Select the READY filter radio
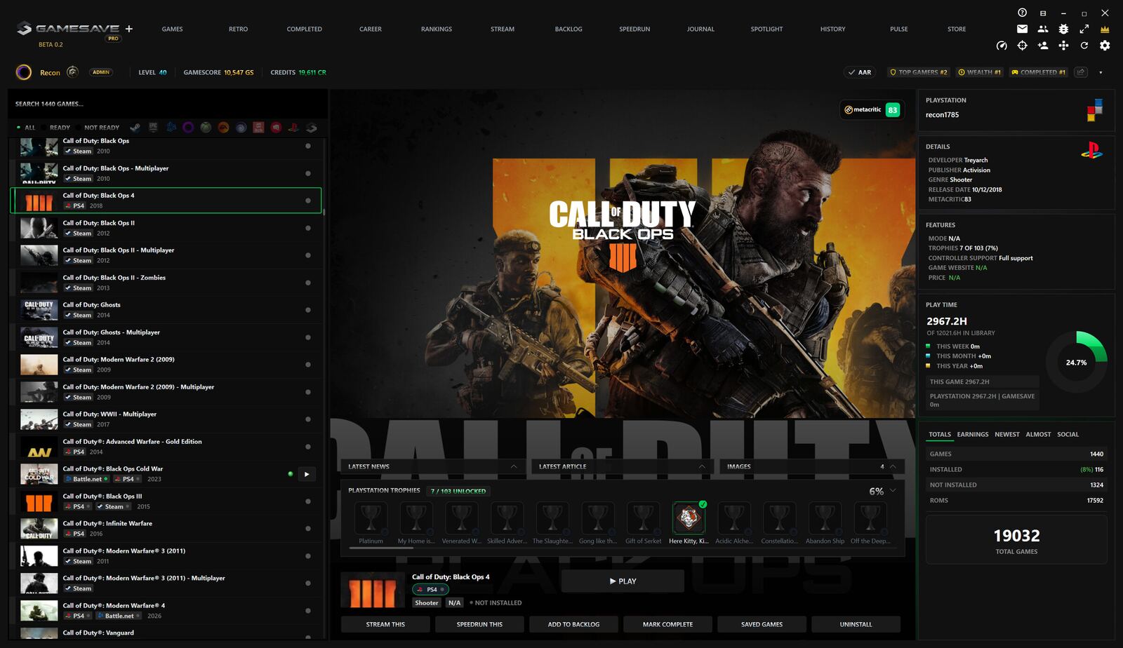The width and height of the screenshot is (1123, 648). (x=55, y=128)
